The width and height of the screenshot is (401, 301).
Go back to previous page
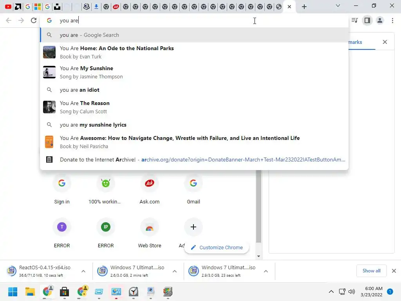(x=9, y=20)
